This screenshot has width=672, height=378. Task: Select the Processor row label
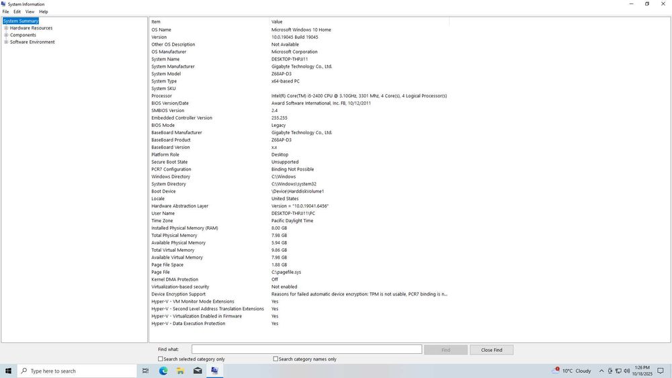161,96
